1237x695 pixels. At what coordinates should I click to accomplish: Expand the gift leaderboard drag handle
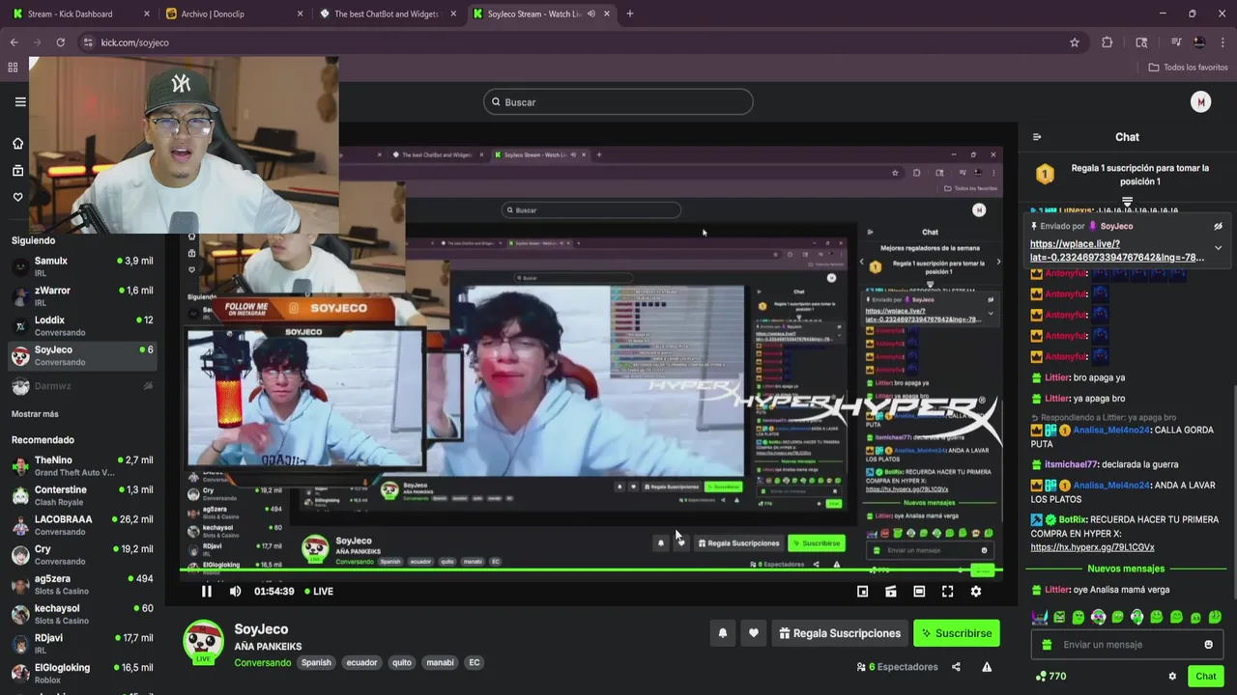coord(1127,202)
